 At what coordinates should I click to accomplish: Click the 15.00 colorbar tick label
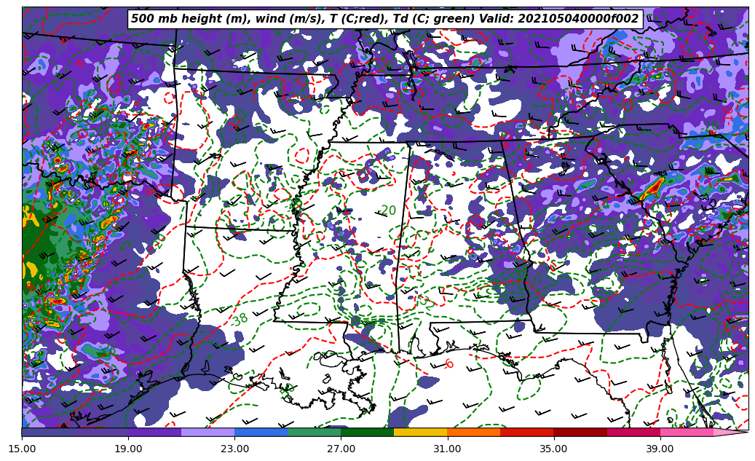point(22,449)
